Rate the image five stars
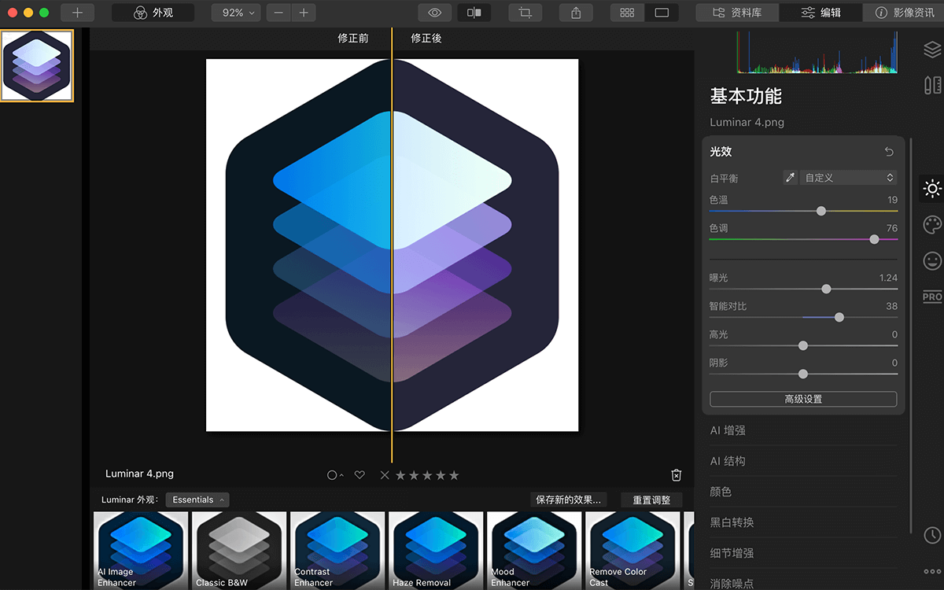The height and width of the screenshot is (590, 944). (454, 475)
